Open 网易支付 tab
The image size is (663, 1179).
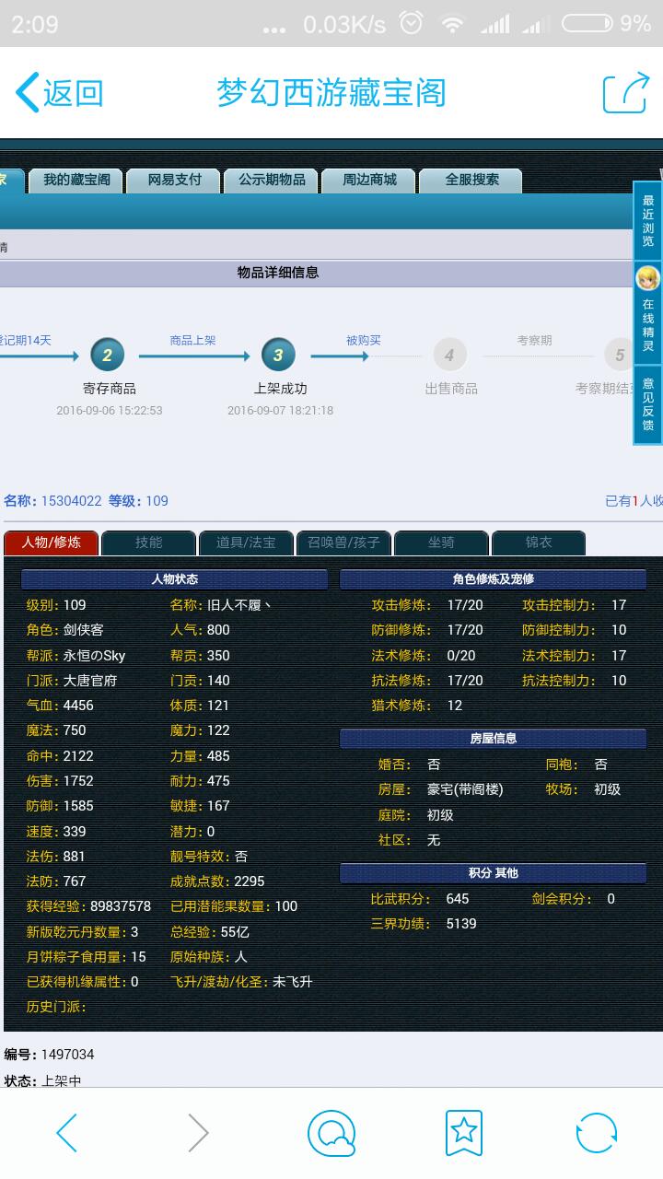click(x=175, y=181)
